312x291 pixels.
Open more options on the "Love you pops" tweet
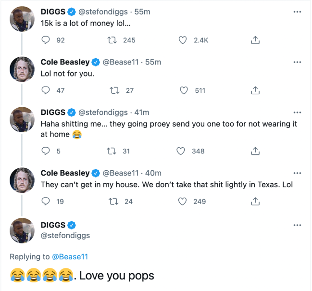coord(297,225)
